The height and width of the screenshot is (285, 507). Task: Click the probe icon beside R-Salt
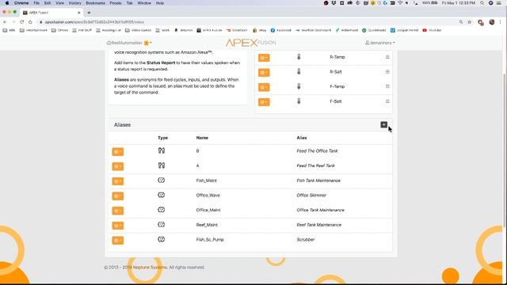coord(299,71)
